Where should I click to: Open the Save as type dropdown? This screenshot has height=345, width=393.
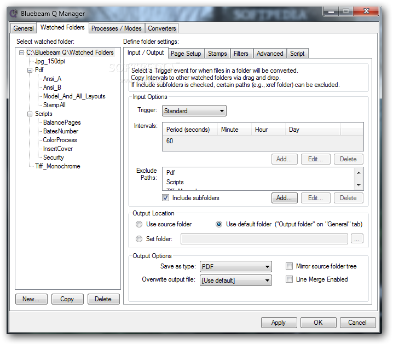pos(235,266)
